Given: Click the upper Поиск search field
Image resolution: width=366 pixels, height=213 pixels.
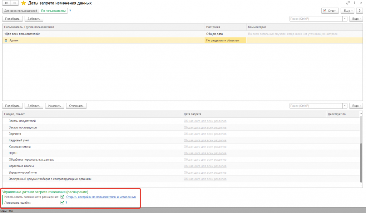Looking at the screenshot, I should 316,19.
